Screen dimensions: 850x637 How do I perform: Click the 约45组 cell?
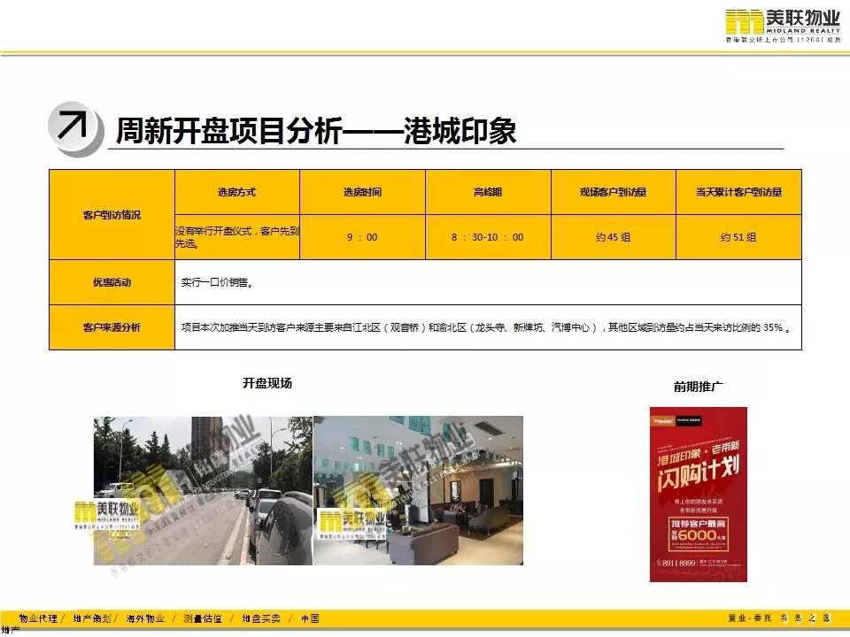tap(613, 237)
